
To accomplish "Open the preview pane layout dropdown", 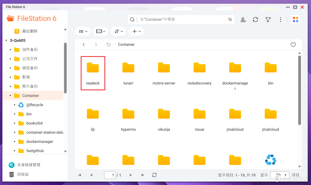I will tap(100, 31).
